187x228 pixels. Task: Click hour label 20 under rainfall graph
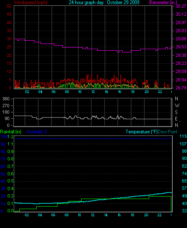click(x=146, y=215)
